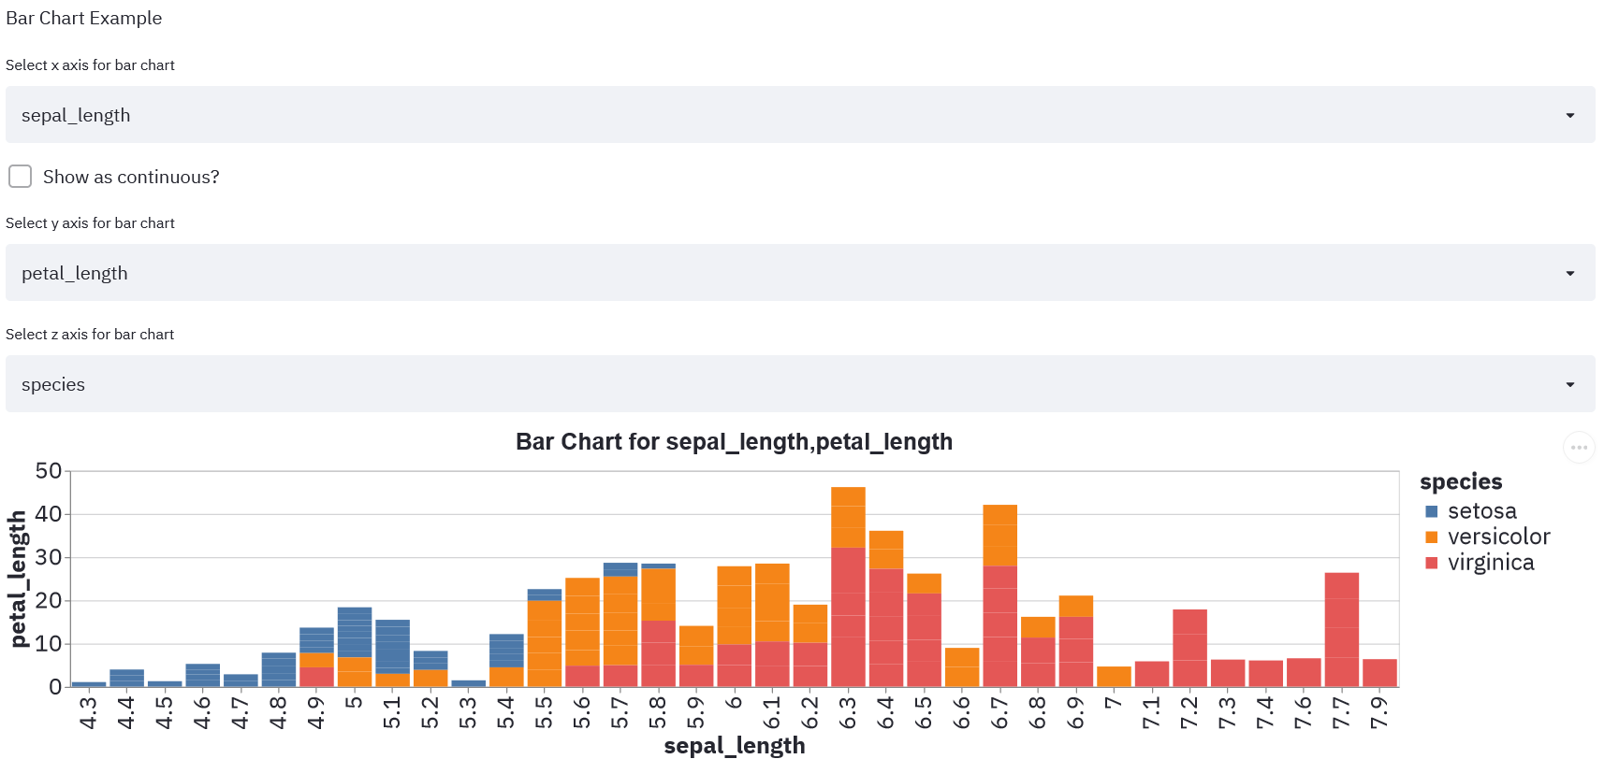This screenshot has height=759, width=1619.
Task: Expand the y axis arrow next to petal_length
Action: tap(1570, 273)
